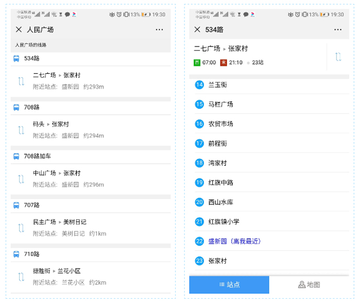Choose stop 18 鸿家村 in list
Viewport: 361px width, 301px height.
coord(218,163)
